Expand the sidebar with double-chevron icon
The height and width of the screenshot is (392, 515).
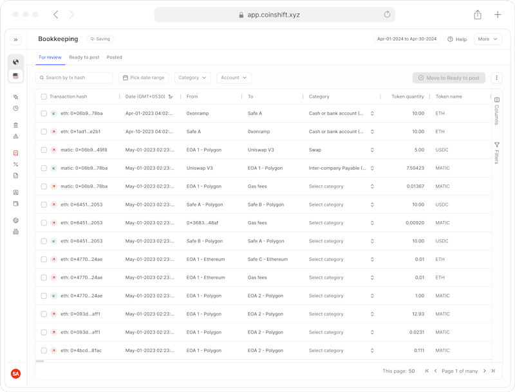coord(15,40)
